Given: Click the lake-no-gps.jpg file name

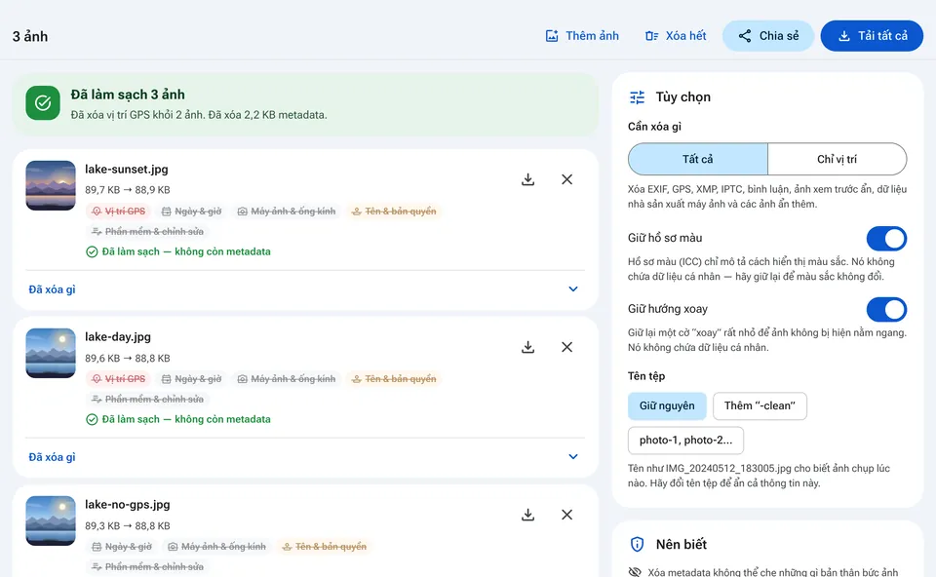Looking at the screenshot, I should pos(127,505).
